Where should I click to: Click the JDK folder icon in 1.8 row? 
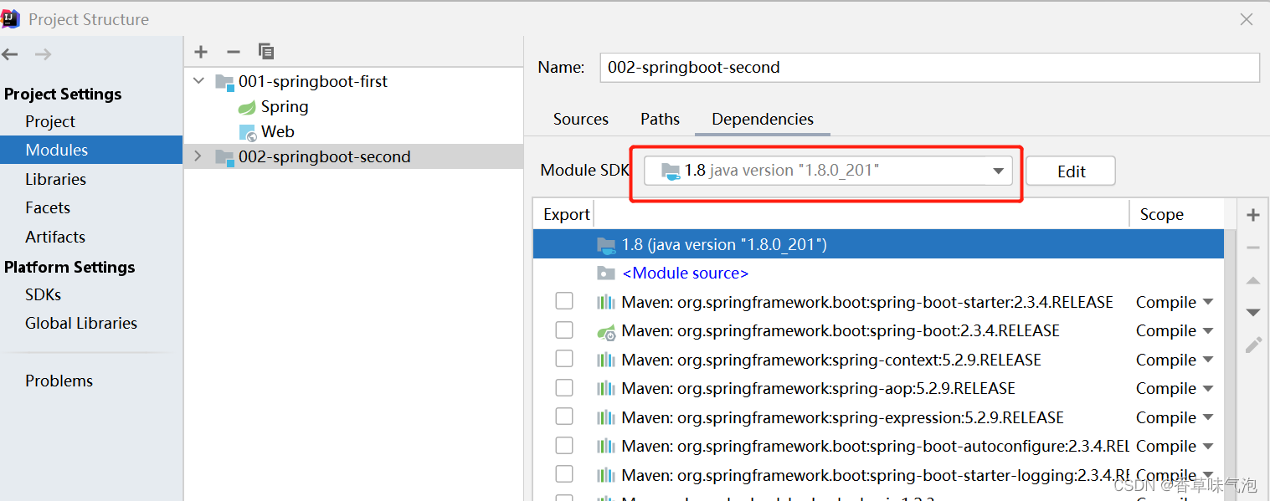pyautogui.click(x=606, y=245)
